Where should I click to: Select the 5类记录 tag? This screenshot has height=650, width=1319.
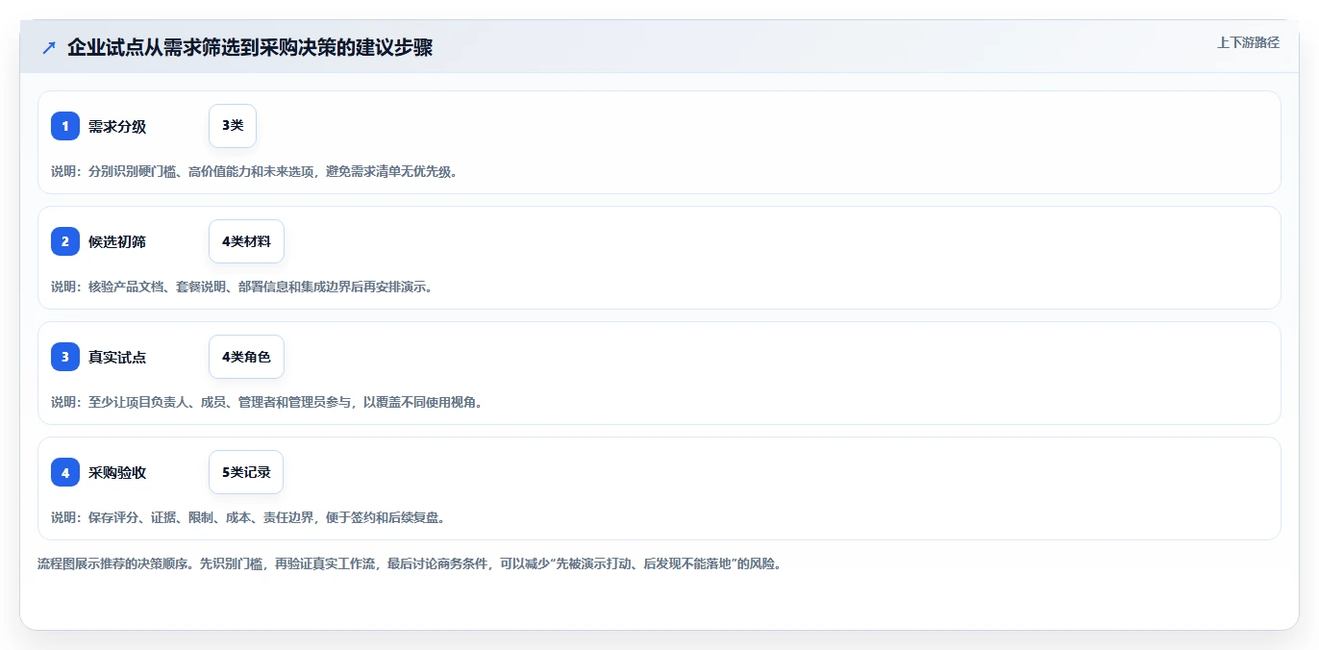(246, 472)
